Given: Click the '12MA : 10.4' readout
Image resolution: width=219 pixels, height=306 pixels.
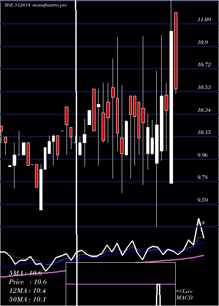Looking at the screenshot, I should (28, 291).
